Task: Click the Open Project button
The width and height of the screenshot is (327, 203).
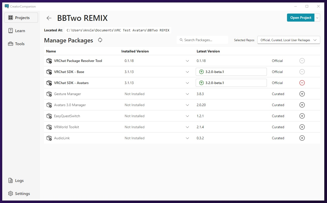Action: (x=301, y=18)
